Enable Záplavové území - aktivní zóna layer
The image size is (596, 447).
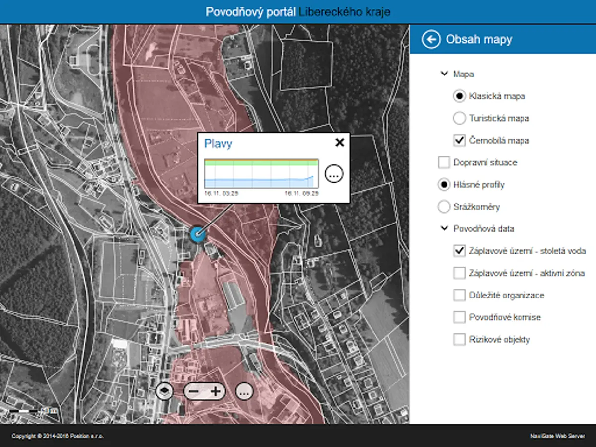click(x=459, y=273)
